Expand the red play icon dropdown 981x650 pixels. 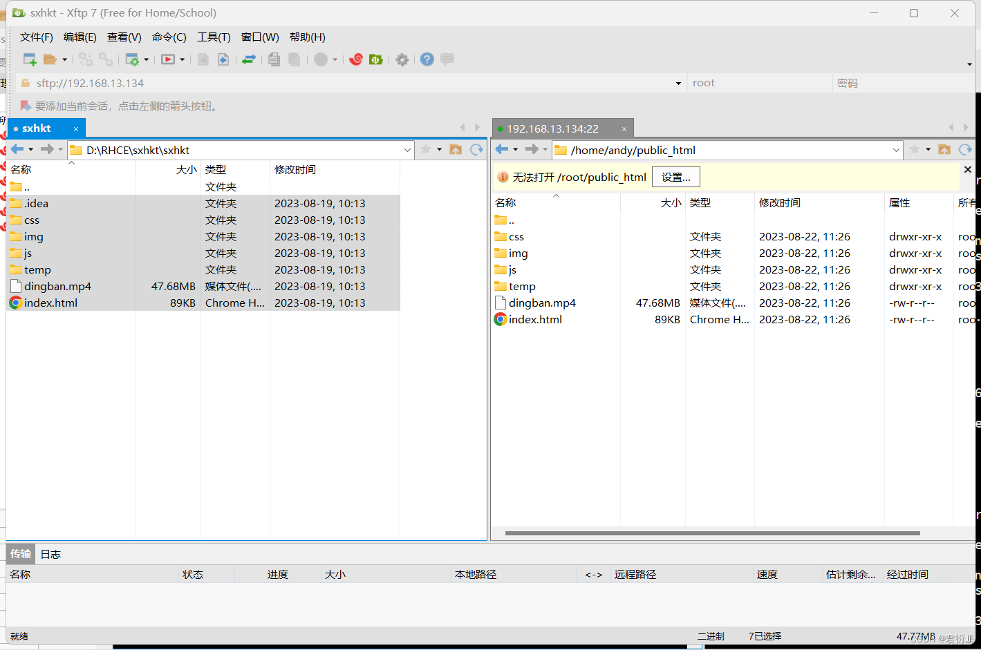183,59
